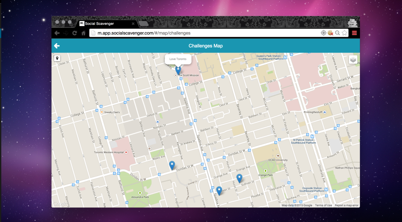This screenshot has width=402, height=222.
Task: Click the URL address field
Action: [x=205, y=33]
